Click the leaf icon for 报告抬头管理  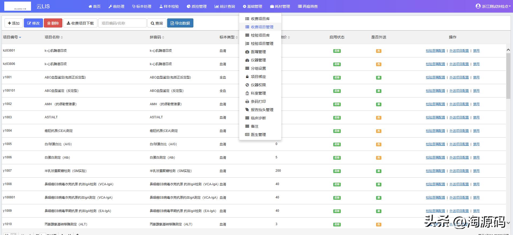point(247,110)
